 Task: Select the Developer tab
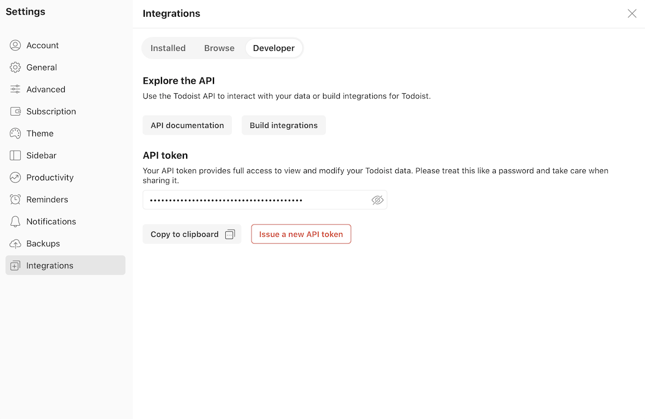[x=273, y=48]
